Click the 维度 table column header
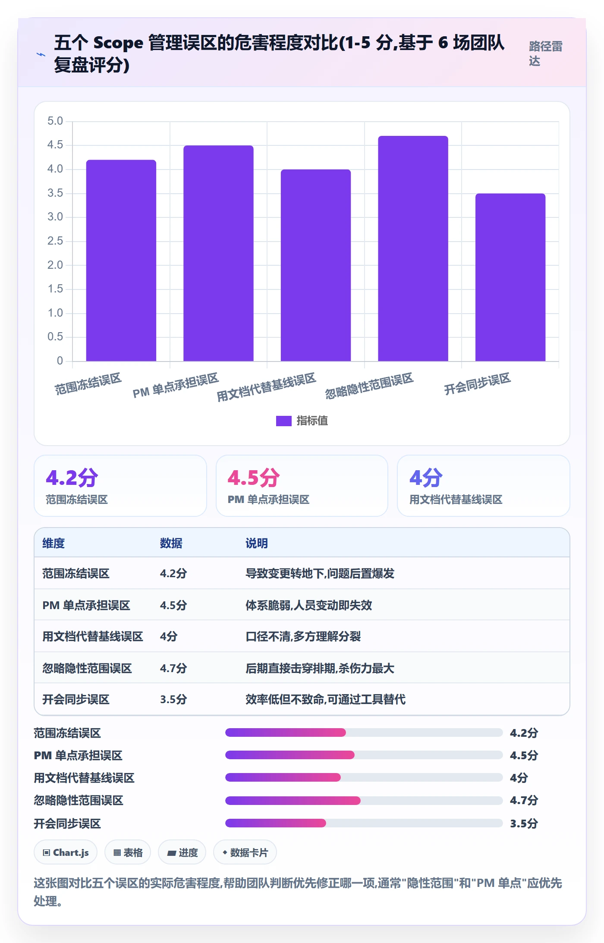This screenshot has height=943, width=604. pos(53,543)
